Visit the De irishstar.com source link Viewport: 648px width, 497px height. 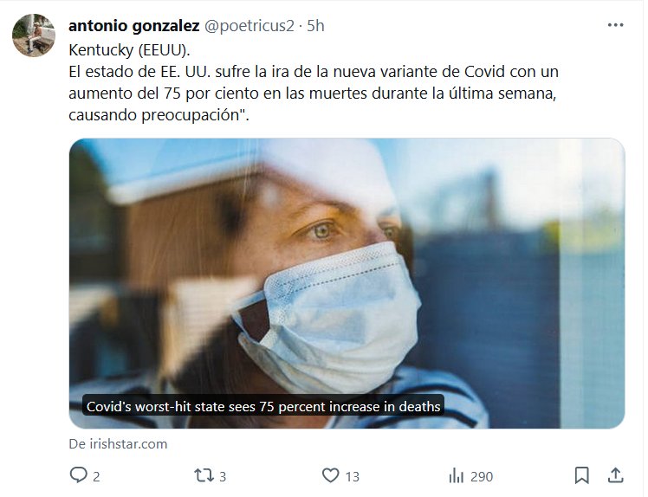(x=118, y=444)
